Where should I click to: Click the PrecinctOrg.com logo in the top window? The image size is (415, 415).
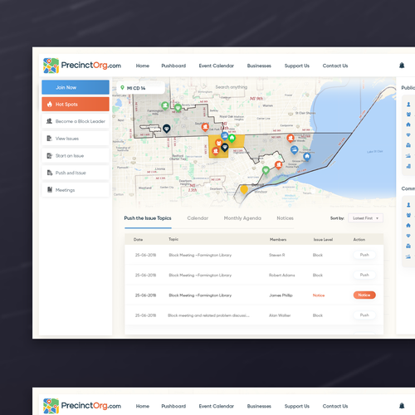(82, 66)
